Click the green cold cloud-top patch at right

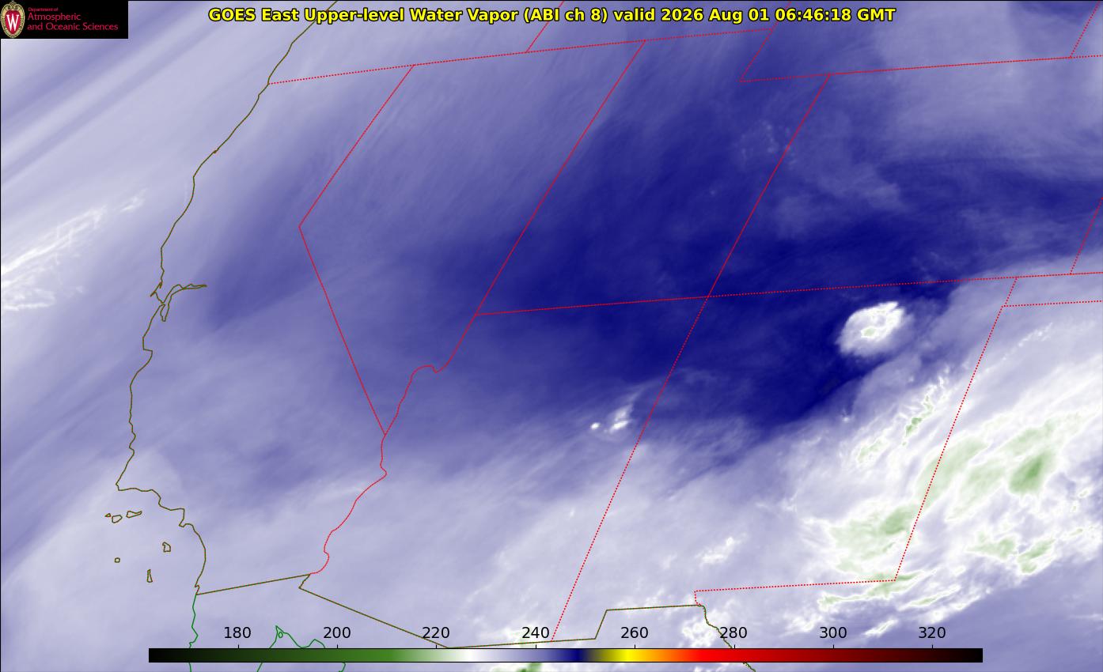pyautogui.click(x=1030, y=473)
